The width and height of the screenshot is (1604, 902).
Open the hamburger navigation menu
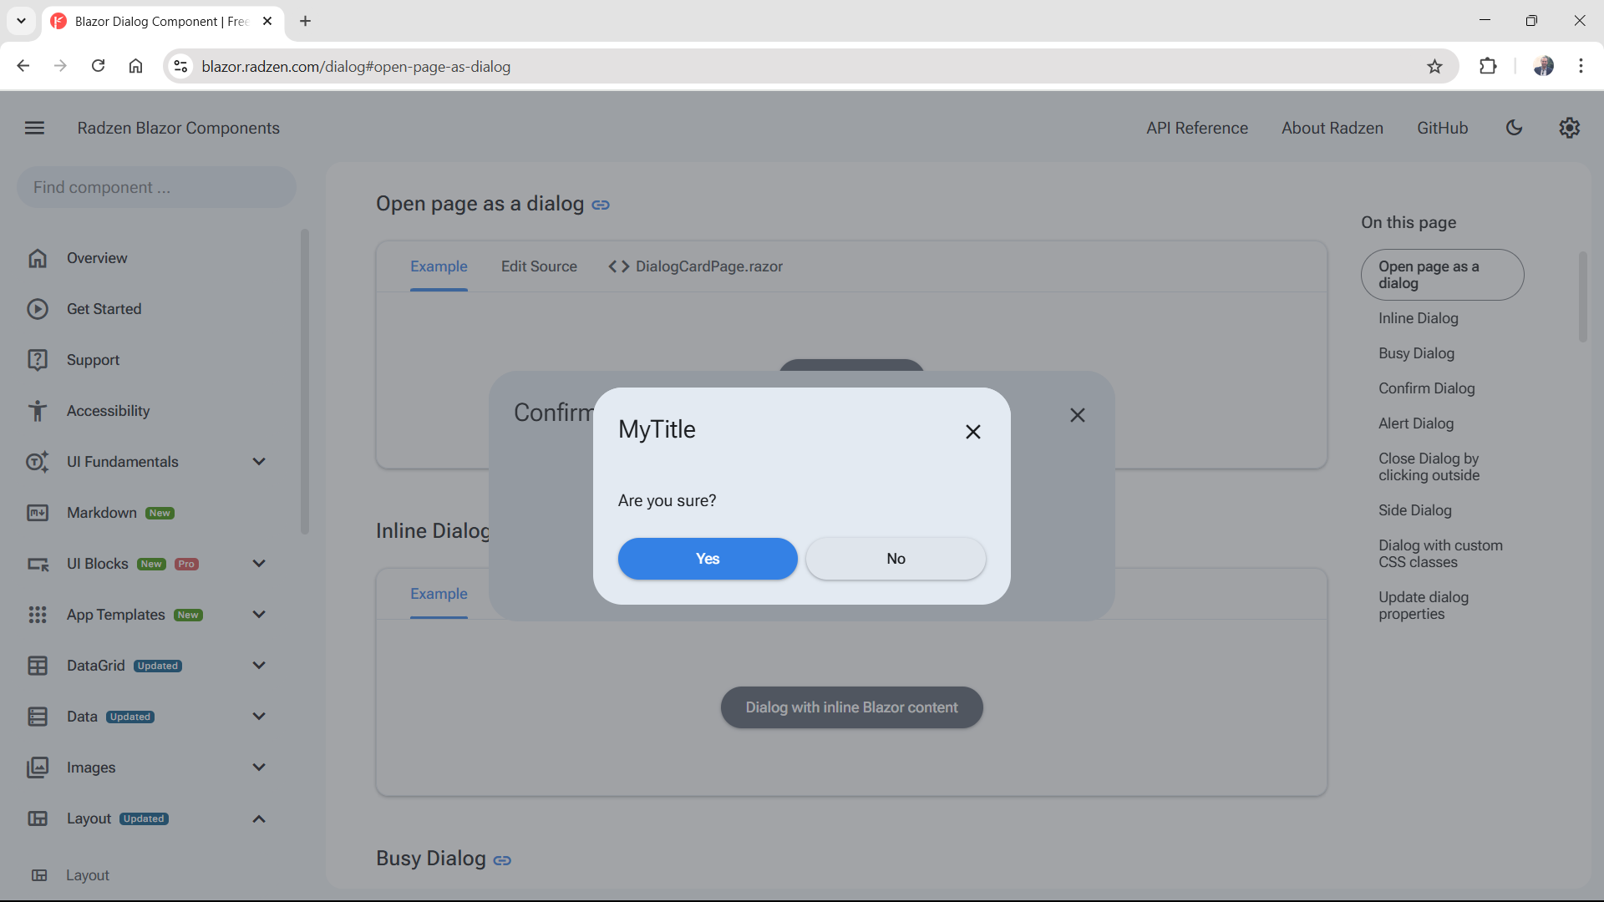coord(34,128)
